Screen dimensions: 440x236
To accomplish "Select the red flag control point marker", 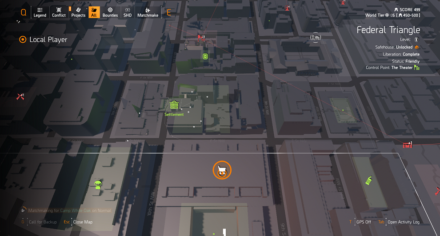I will [201, 38].
